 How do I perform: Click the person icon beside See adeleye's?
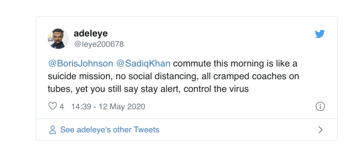click(53, 130)
